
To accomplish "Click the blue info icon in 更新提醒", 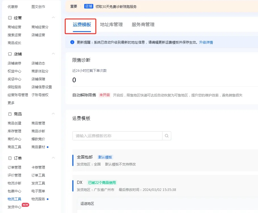I will pos(72,42).
